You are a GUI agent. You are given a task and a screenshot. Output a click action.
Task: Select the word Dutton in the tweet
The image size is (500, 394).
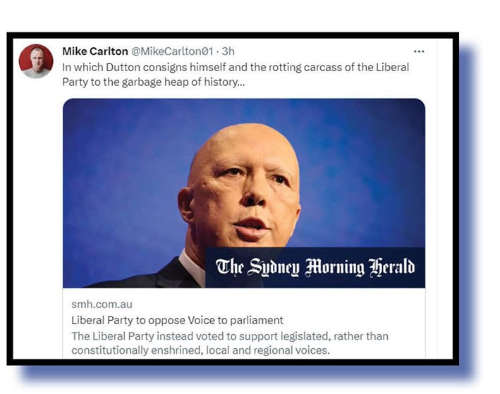pyautogui.click(x=123, y=67)
